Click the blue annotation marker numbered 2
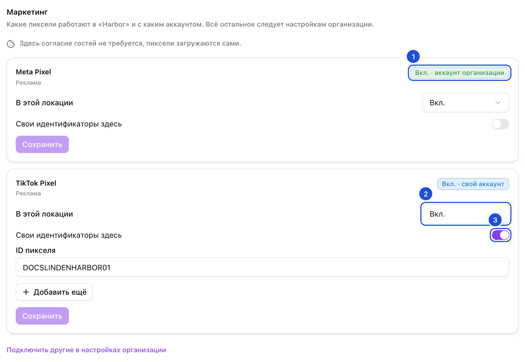Image resolution: width=525 pixels, height=362 pixels. 426,194
